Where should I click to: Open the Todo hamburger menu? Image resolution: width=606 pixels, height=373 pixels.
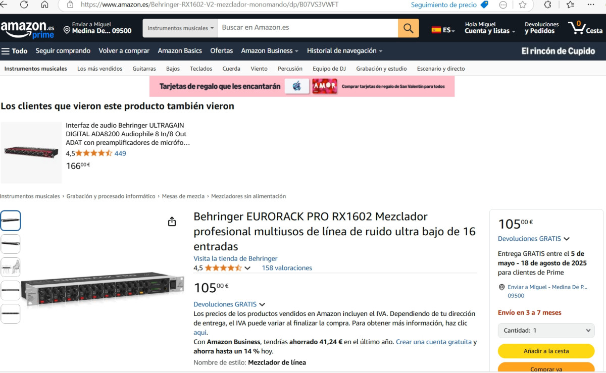15,51
